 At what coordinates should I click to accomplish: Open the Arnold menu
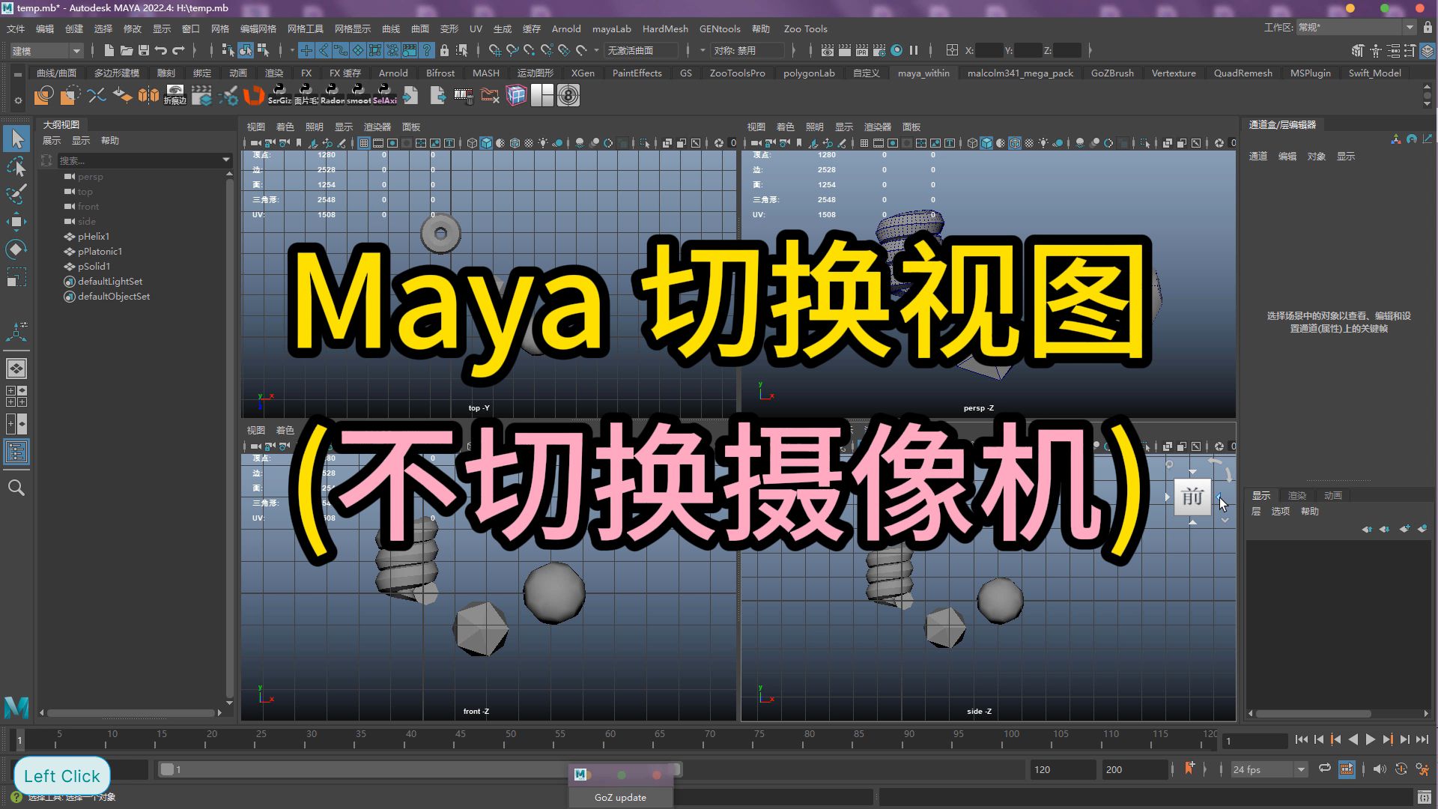coord(566,28)
